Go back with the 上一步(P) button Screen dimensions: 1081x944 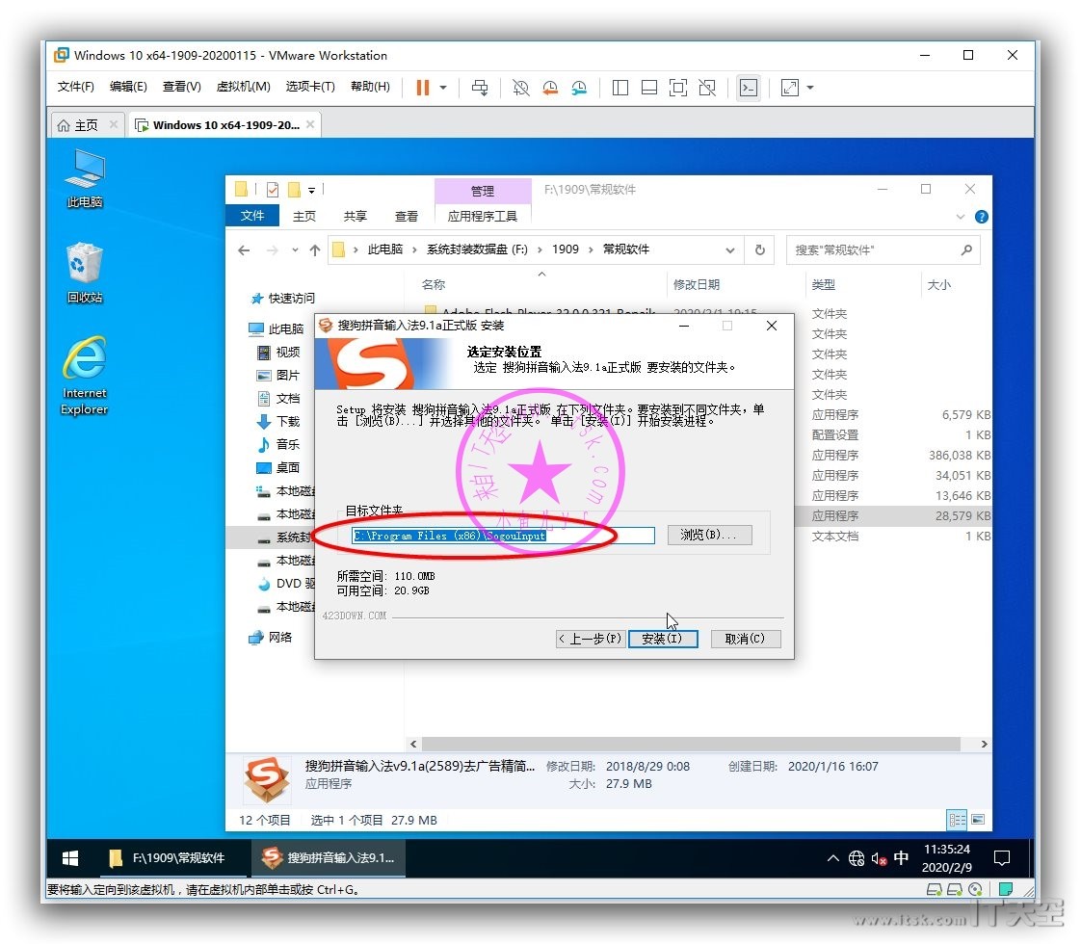(591, 639)
